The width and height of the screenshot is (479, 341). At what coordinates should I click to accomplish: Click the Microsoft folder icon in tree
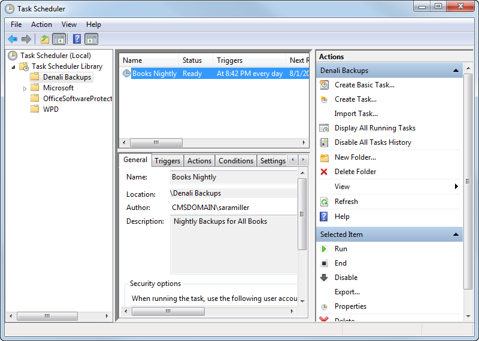tap(35, 87)
